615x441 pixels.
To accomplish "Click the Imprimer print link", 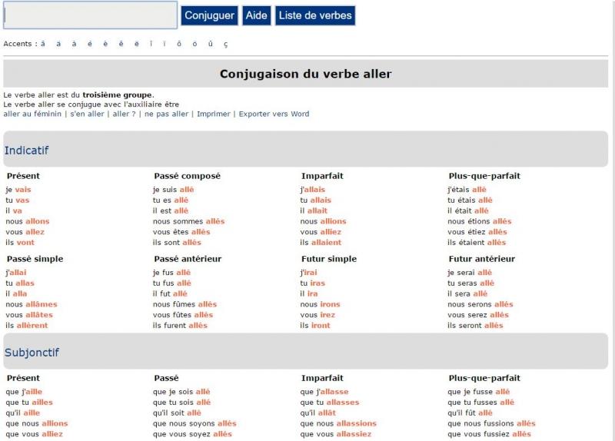I will click(x=214, y=114).
